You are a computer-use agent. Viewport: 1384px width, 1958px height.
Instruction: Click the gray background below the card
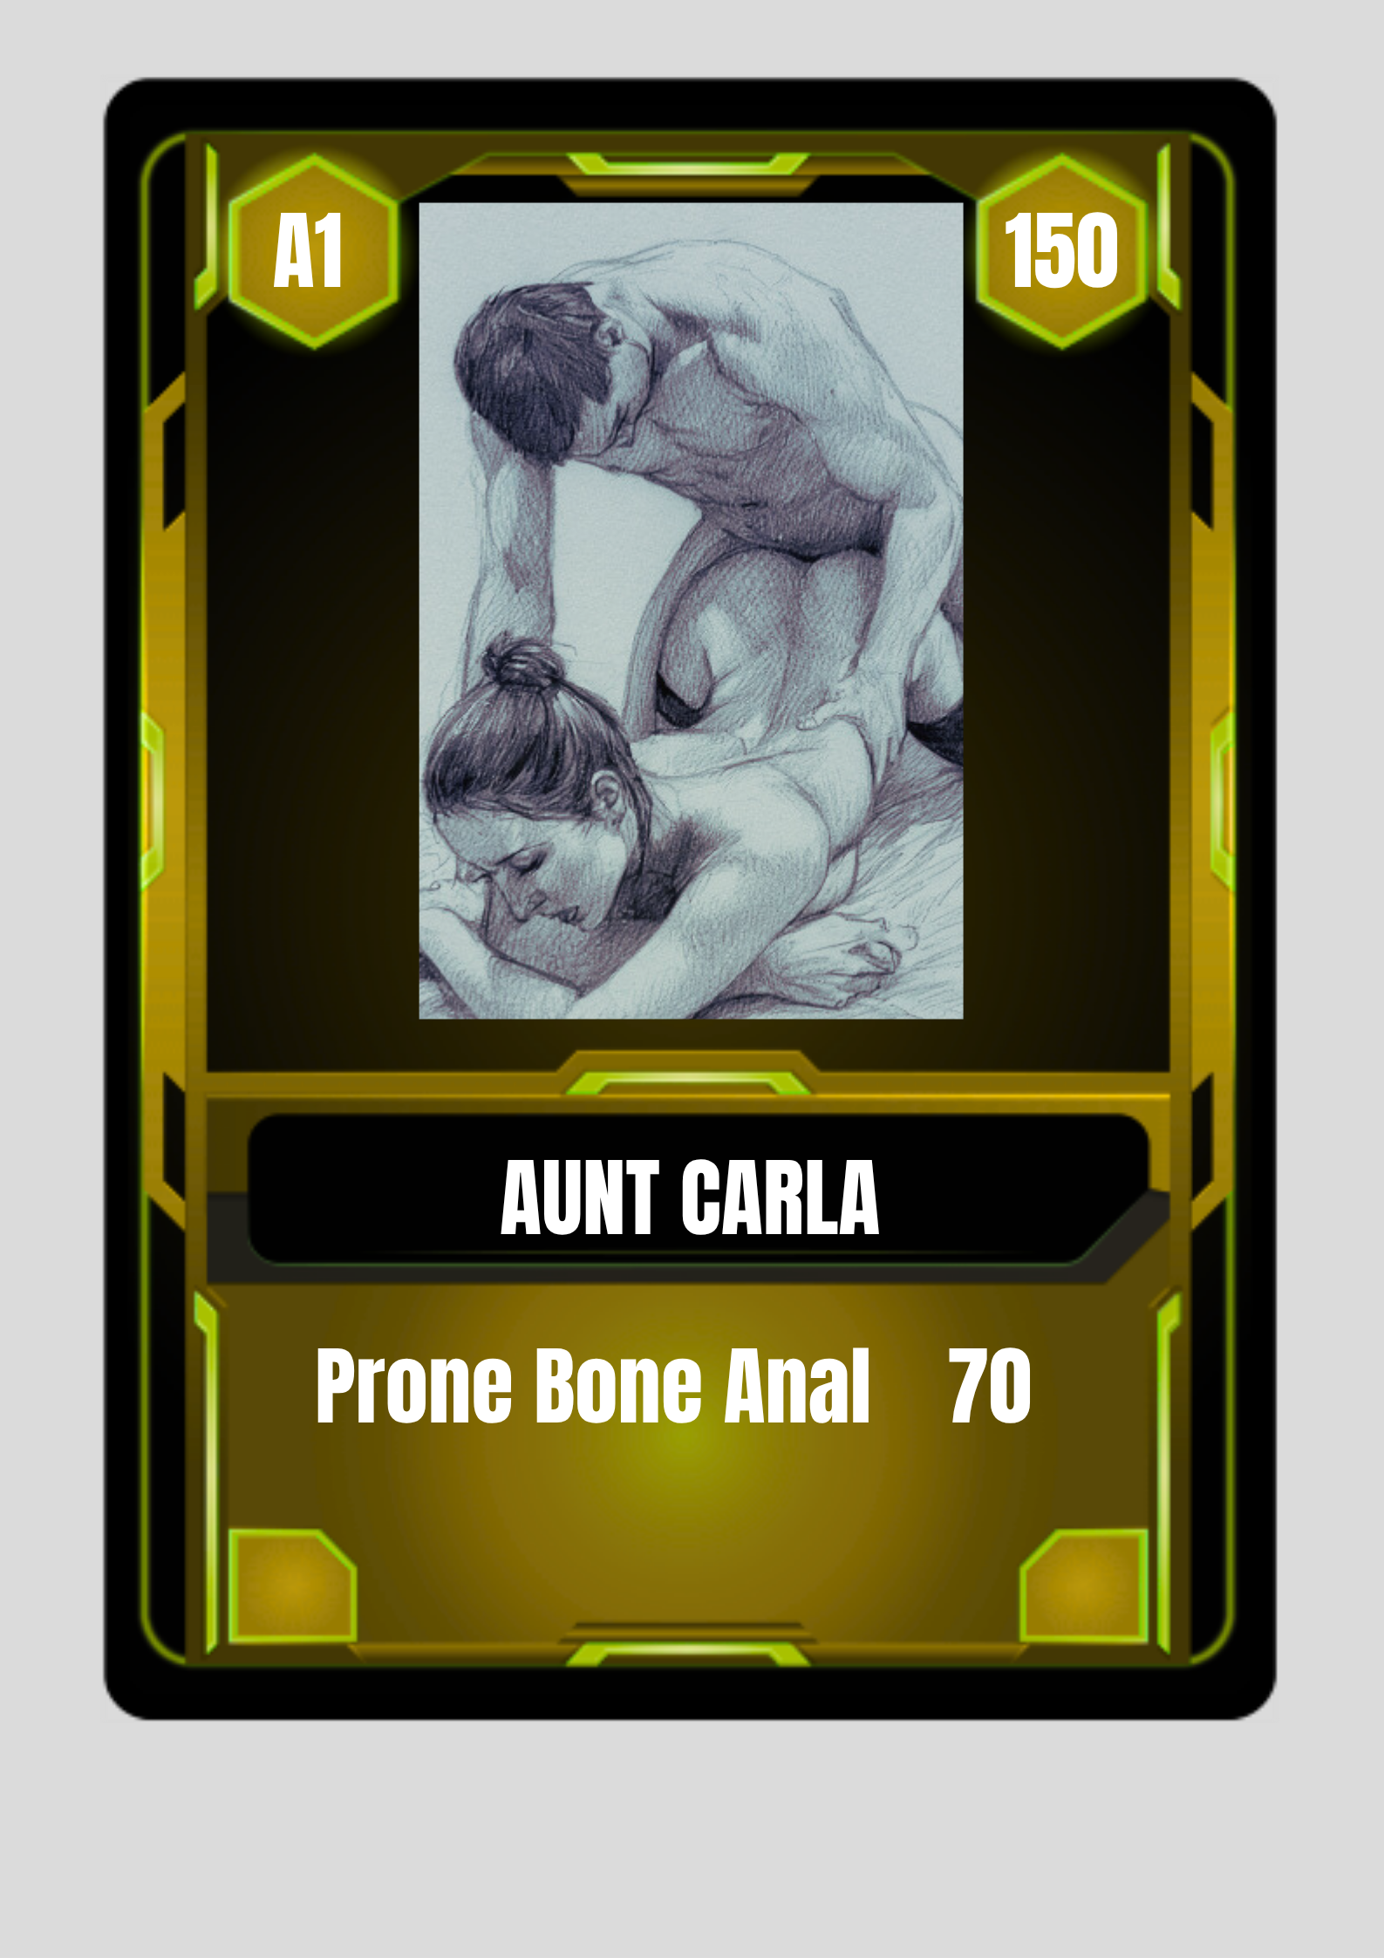(x=692, y=1840)
